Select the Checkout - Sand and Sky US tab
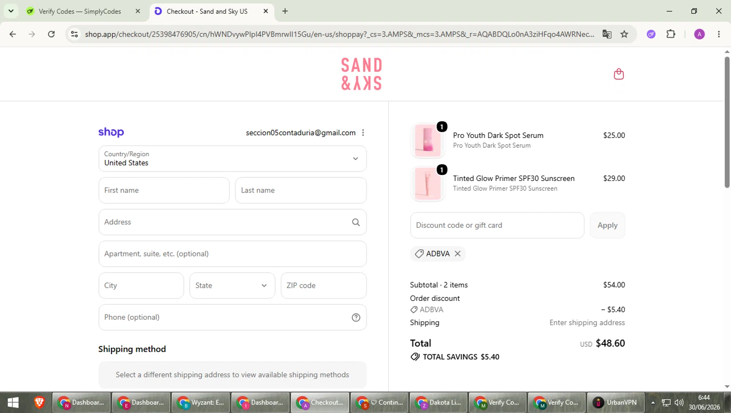The image size is (731, 413). 207,11
